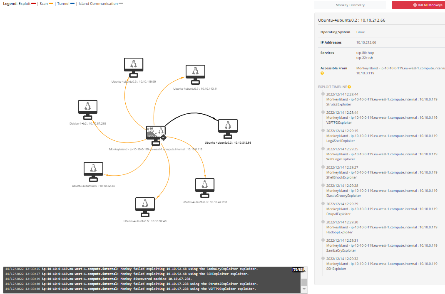Click the Operating System value "Linux"
Viewport: 445px width, 294px height.
(360, 32)
